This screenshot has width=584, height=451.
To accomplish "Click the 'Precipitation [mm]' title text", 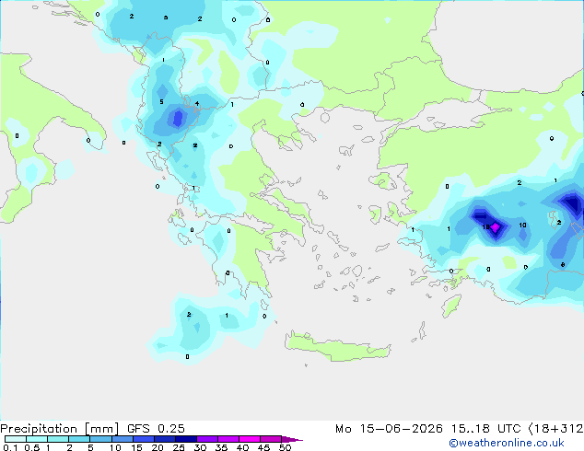I will point(59,429).
